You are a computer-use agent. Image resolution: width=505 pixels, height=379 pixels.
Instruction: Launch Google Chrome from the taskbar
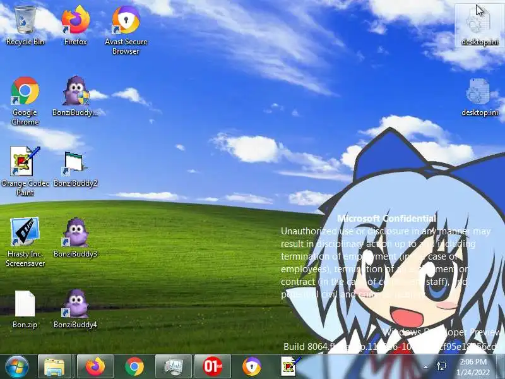[x=134, y=367]
